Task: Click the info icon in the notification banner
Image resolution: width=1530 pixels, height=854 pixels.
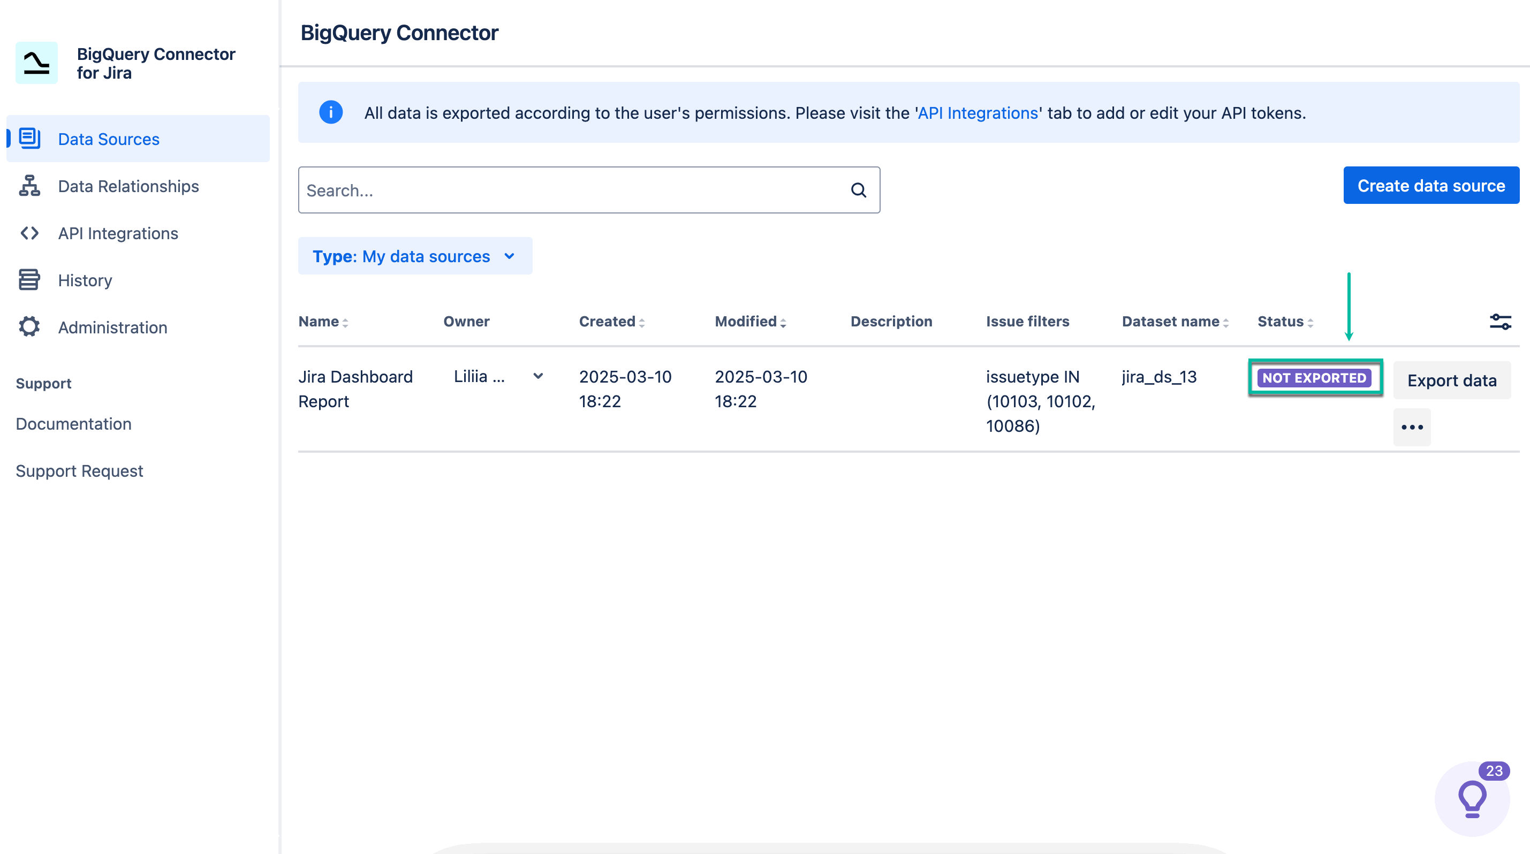Action: pyautogui.click(x=331, y=112)
